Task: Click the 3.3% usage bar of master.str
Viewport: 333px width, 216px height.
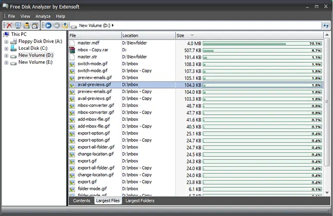Action: click(x=262, y=58)
